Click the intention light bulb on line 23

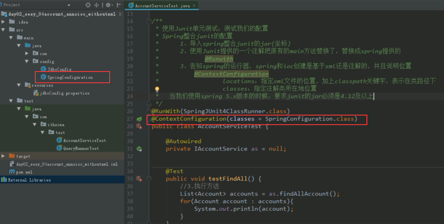pyautogui.click(x=157, y=89)
